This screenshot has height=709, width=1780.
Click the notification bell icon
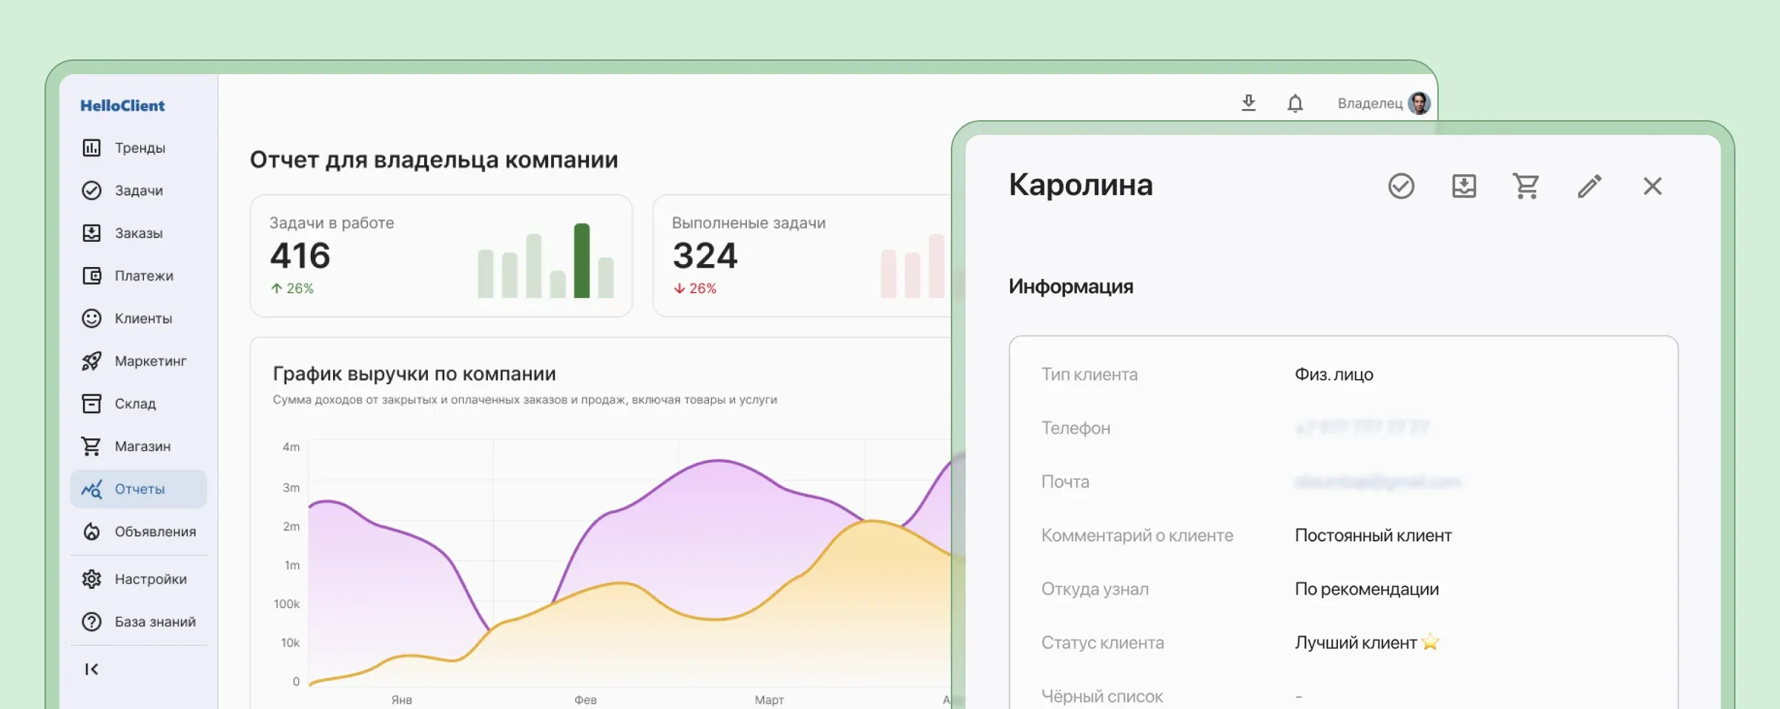[1295, 103]
